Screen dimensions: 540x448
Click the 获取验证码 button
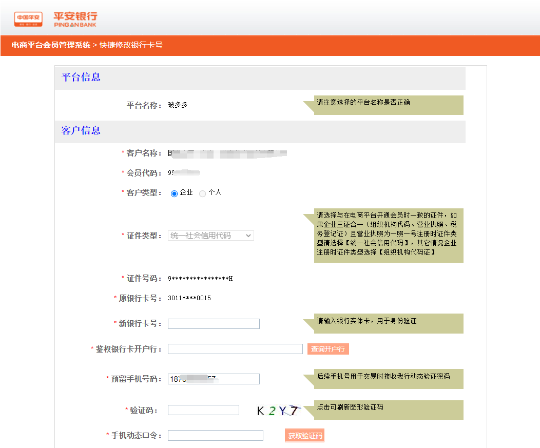pos(305,436)
